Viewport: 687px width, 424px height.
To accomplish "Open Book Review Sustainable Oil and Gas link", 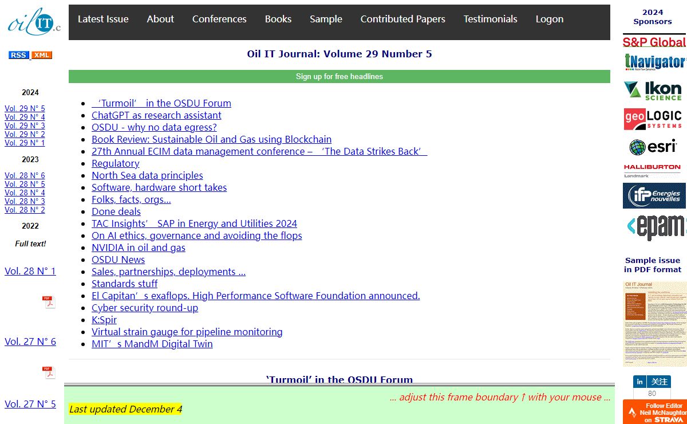I will coord(211,139).
